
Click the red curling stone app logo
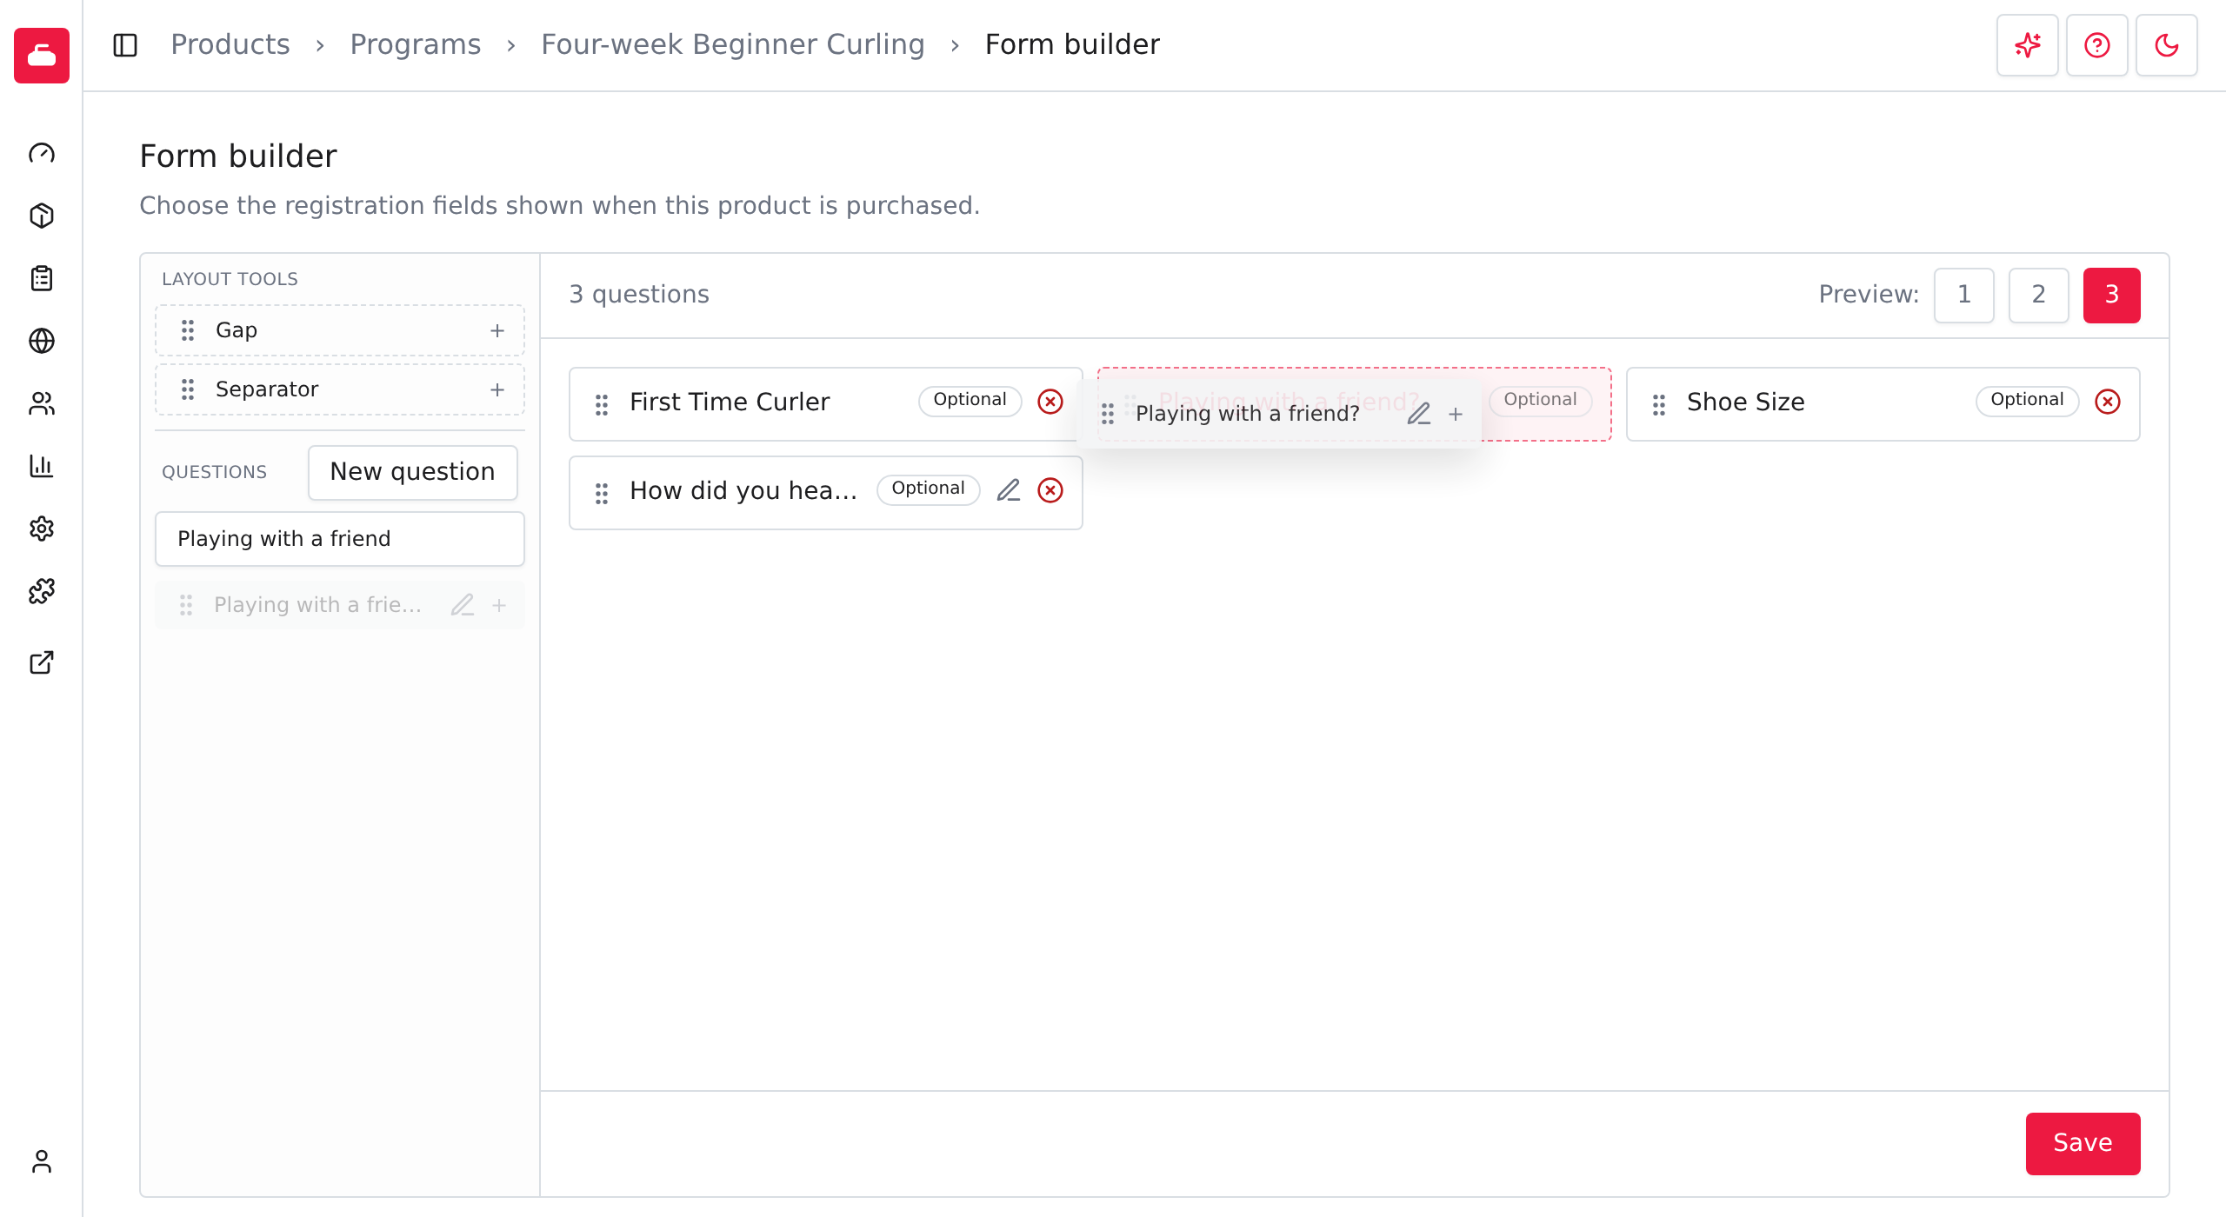pos(42,56)
